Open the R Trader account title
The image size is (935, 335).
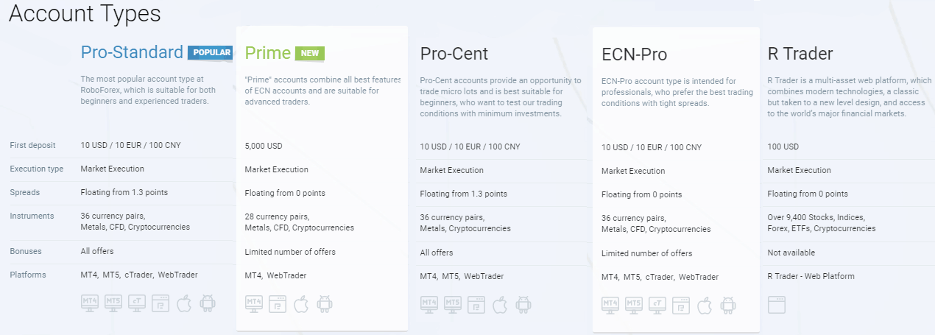(800, 53)
